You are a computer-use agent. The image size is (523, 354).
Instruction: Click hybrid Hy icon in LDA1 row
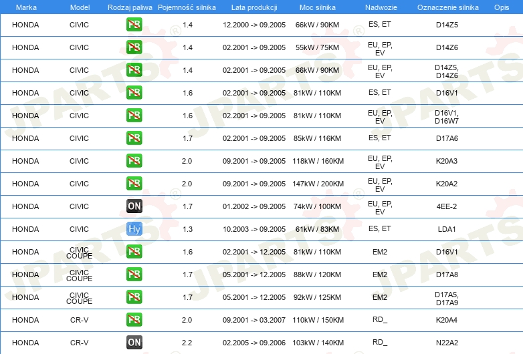tap(134, 229)
